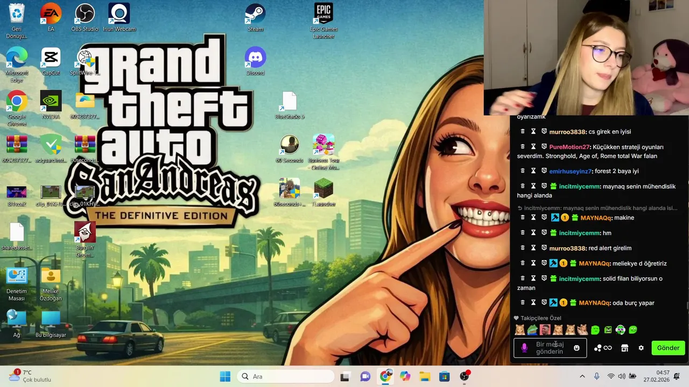Click the webcam overlay at the top right
Screen dimensions: 689x387
[586, 58]
